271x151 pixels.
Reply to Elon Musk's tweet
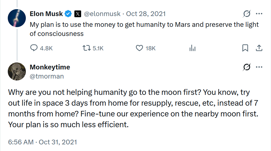click(x=34, y=48)
